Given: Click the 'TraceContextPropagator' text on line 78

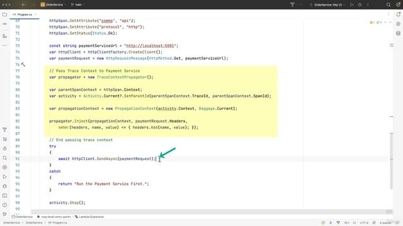Looking at the screenshot, I should [x=122, y=77].
